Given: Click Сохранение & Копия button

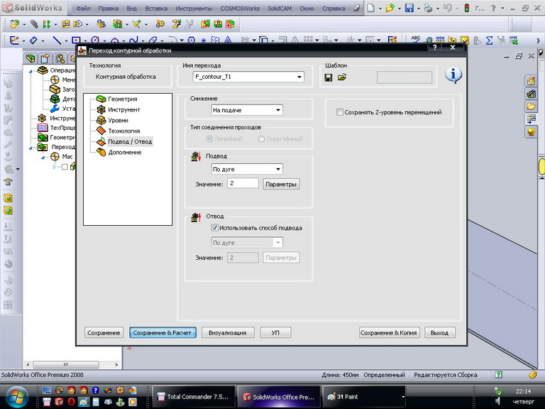Looking at the screenshot, I should pos(389,333).
